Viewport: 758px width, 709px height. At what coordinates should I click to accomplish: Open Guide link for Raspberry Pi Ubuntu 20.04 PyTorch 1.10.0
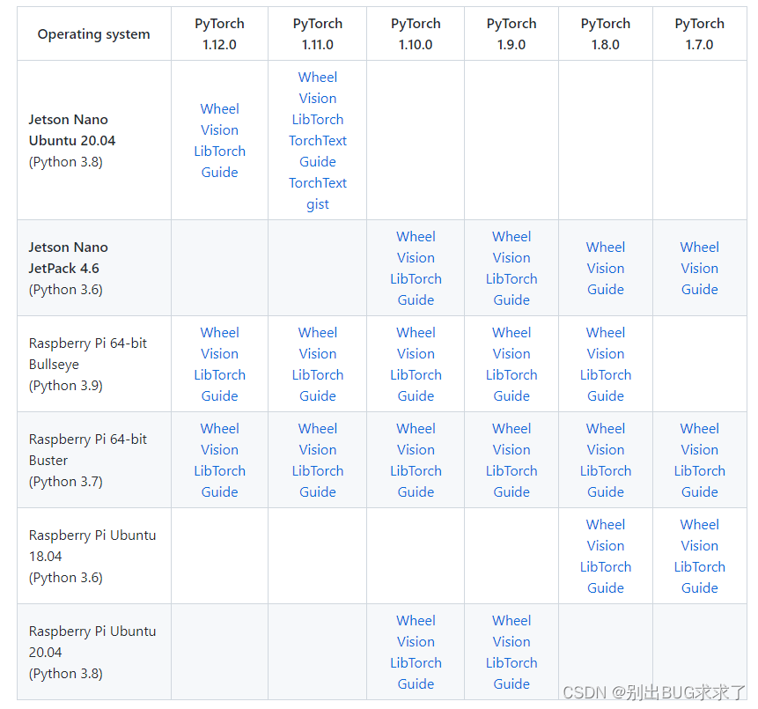(416, 684)
